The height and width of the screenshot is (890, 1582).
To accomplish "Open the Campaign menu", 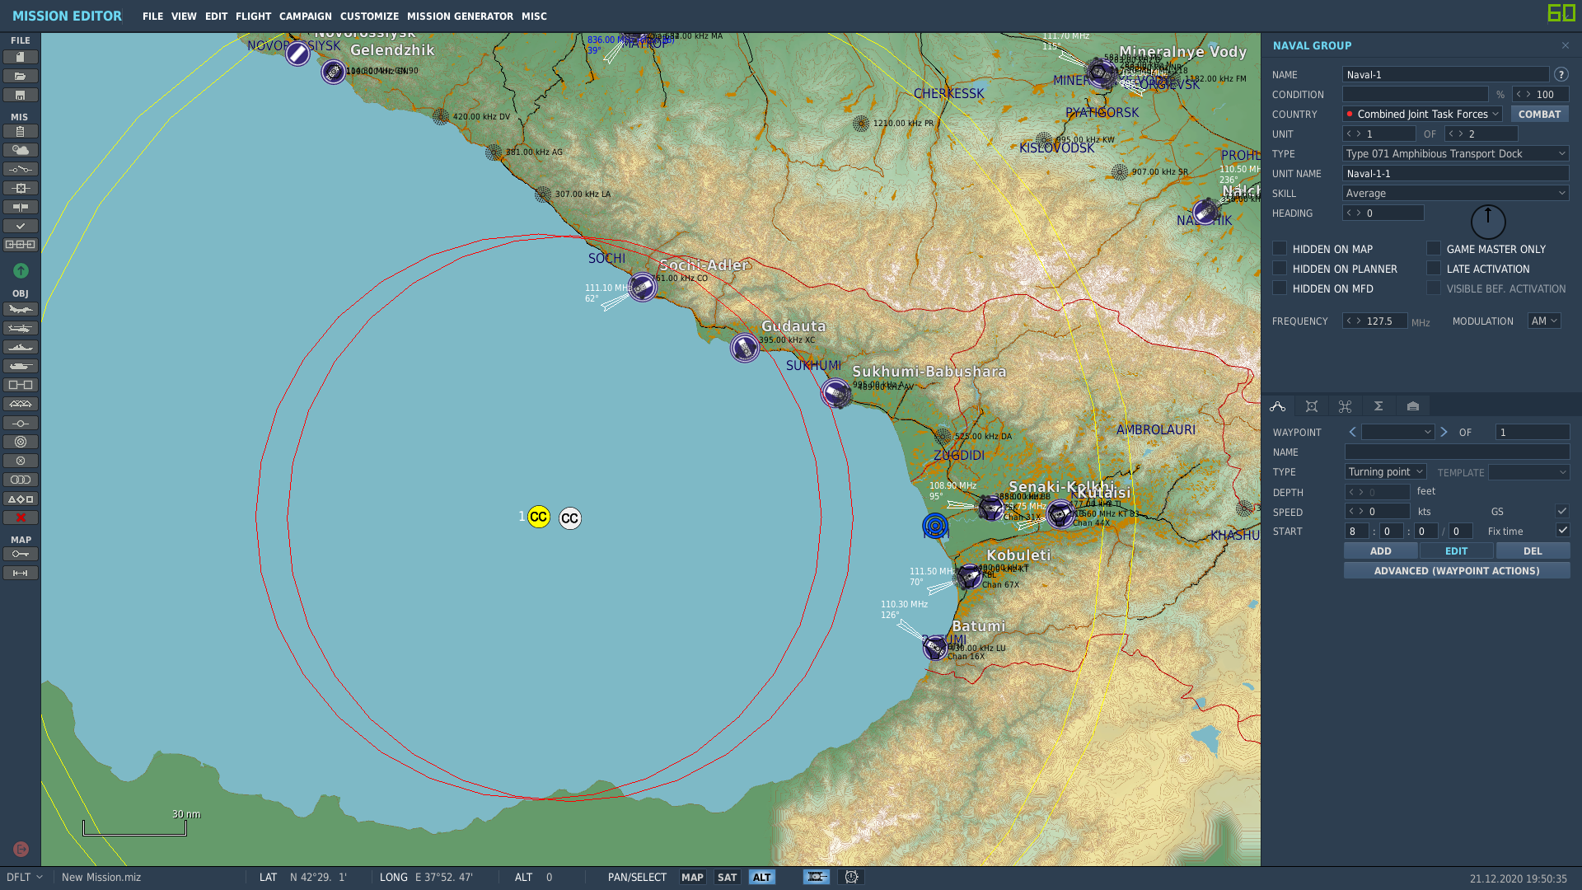I will [306, 16].
